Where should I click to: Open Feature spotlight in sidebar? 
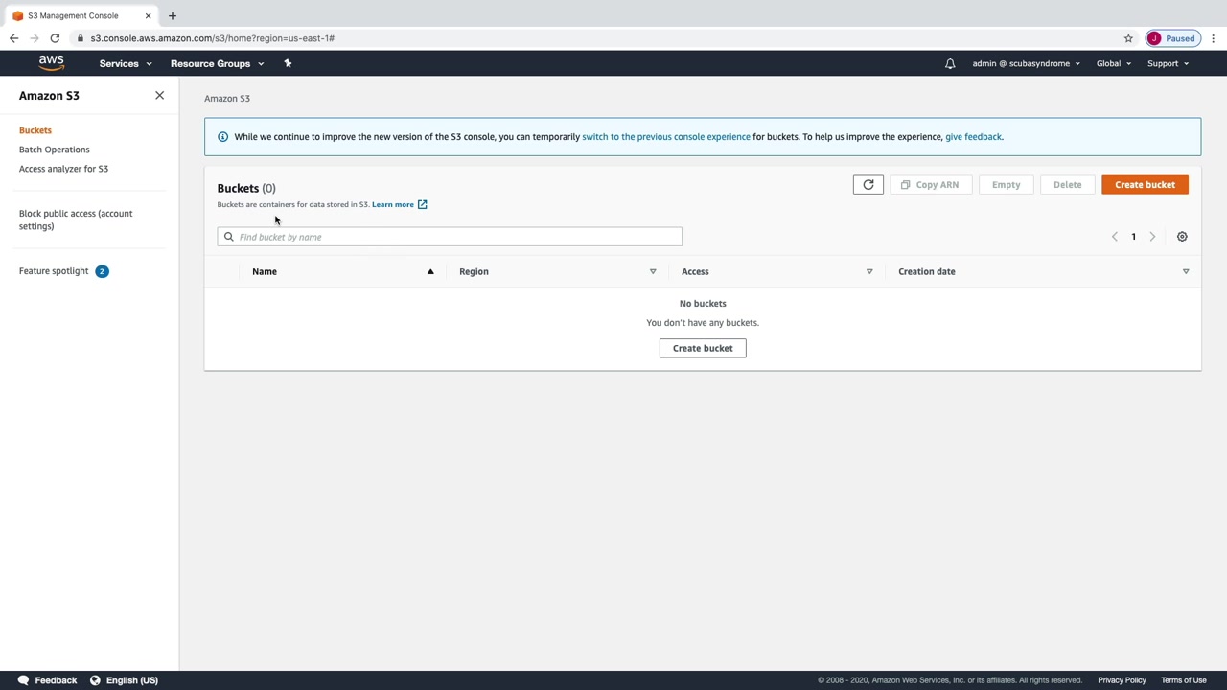[54, 271]
